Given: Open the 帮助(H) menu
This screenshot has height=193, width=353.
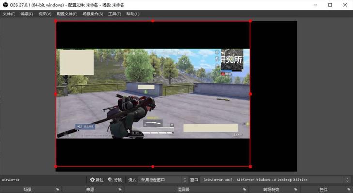Looking at the screenshot, I should click(133, 14).
